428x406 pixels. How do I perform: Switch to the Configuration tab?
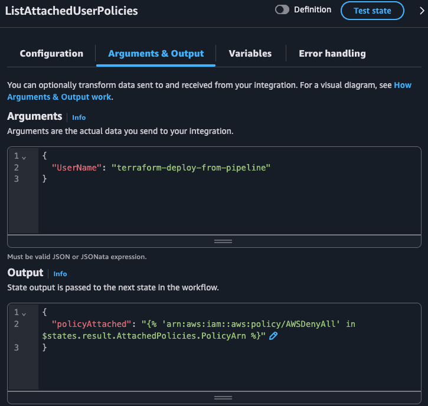[51, 54]
